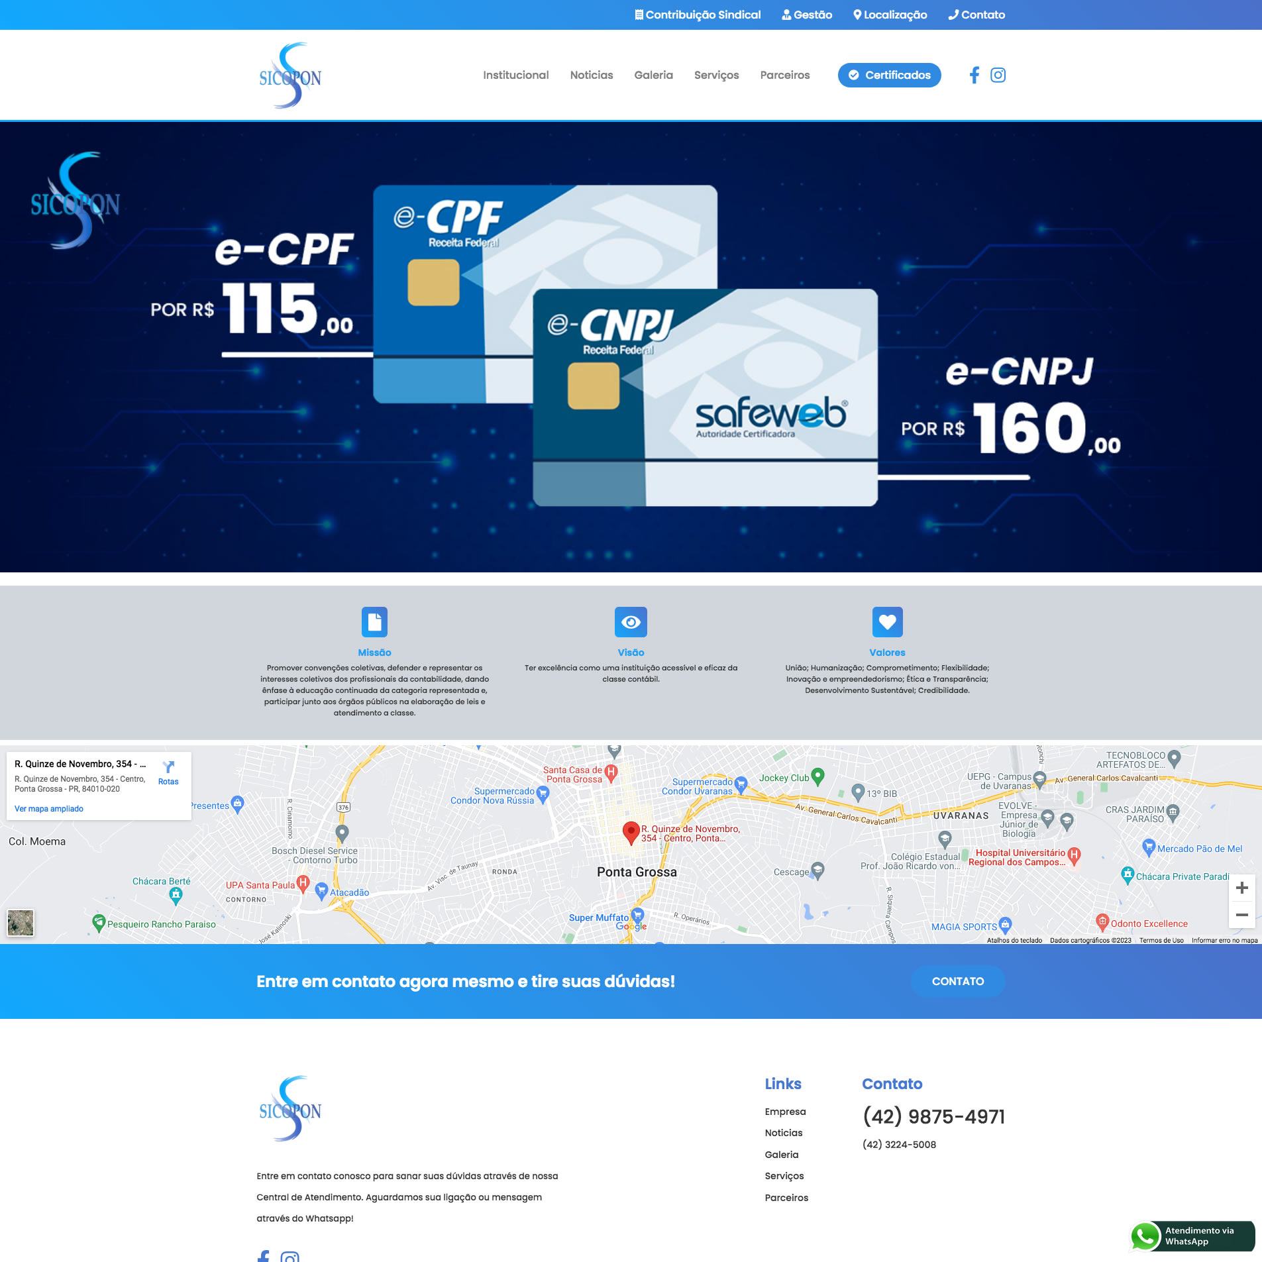
Task: Open Contato link in top bar
Action: click(x=976, y=15)
